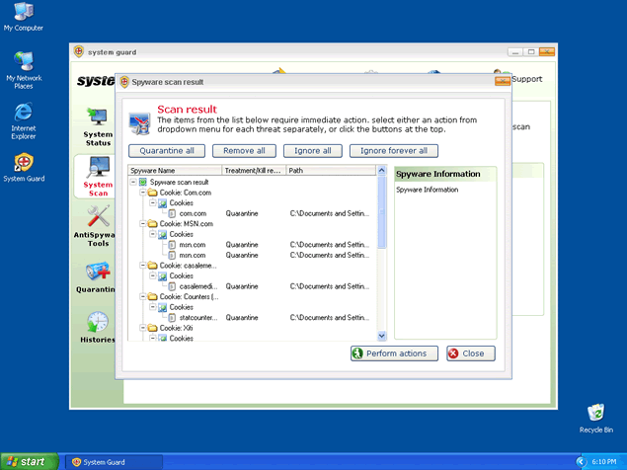The width and height of the screenshot is (627, 470).
Task: Open the My Computer desktop icon
Action: click(x=23, y=13)
